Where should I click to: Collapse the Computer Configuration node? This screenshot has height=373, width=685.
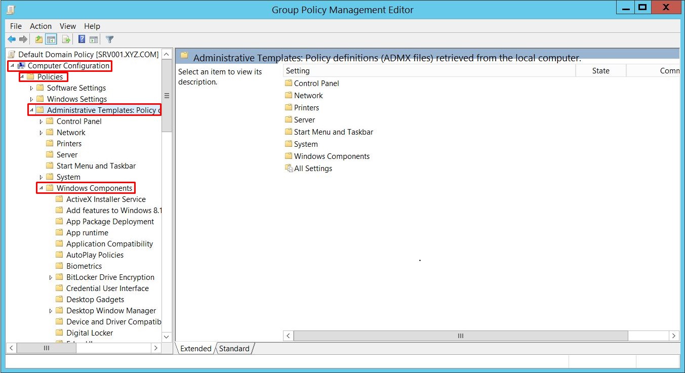coord(12,66)
